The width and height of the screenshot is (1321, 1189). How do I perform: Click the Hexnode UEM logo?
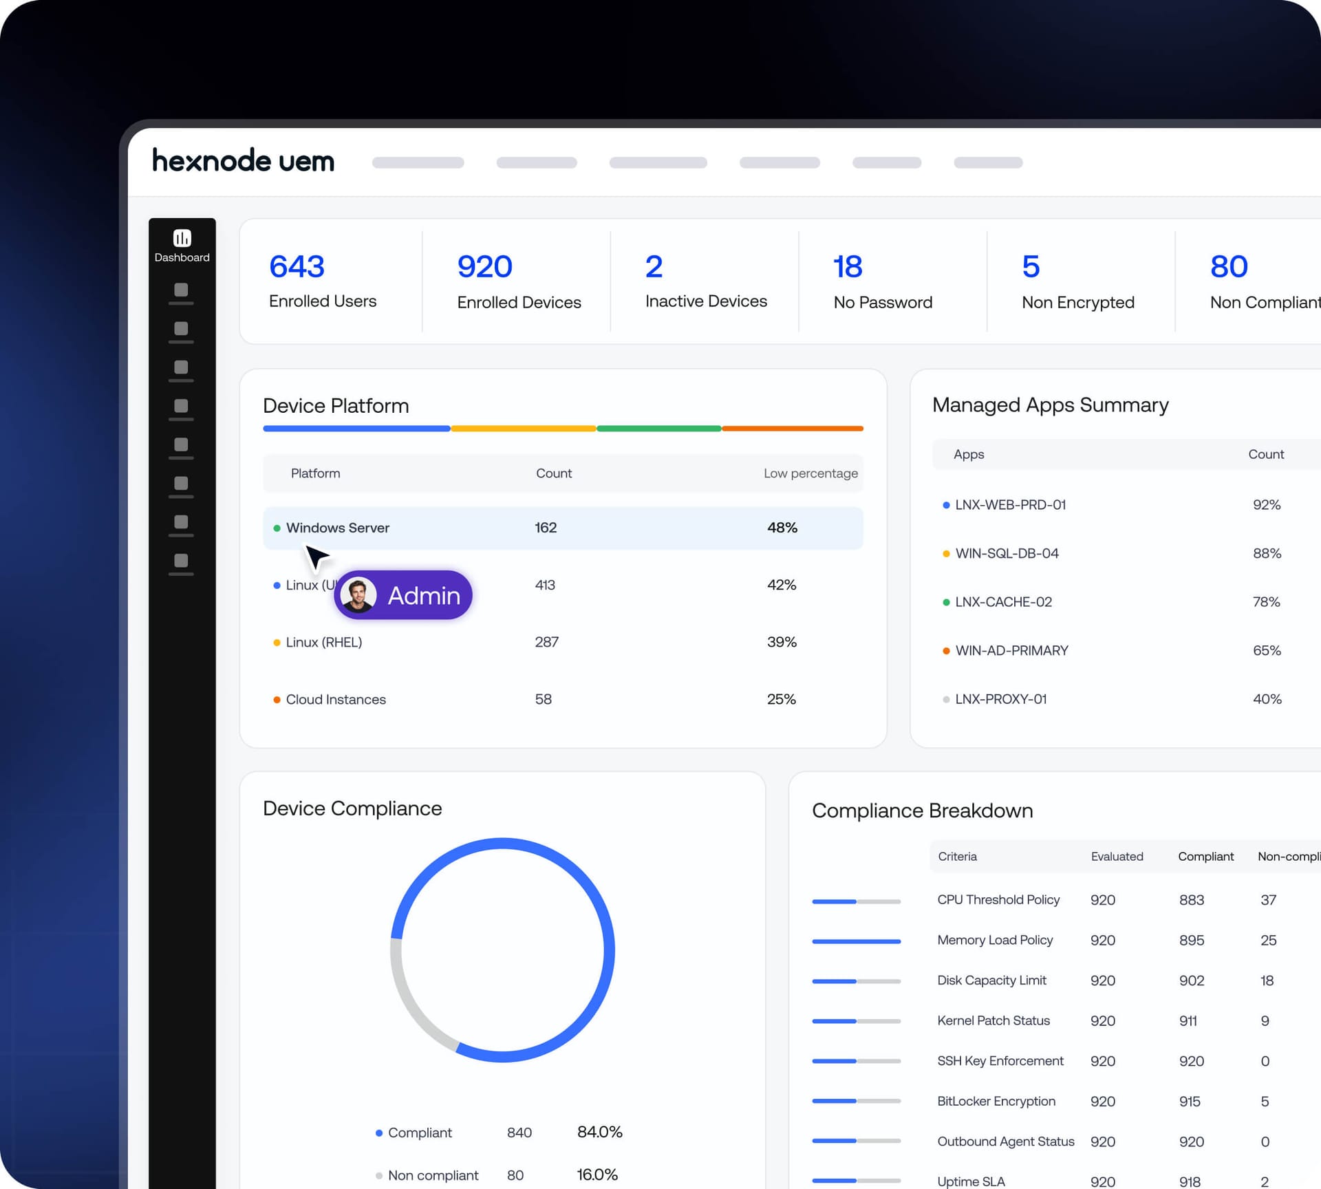tap(244, 160)
